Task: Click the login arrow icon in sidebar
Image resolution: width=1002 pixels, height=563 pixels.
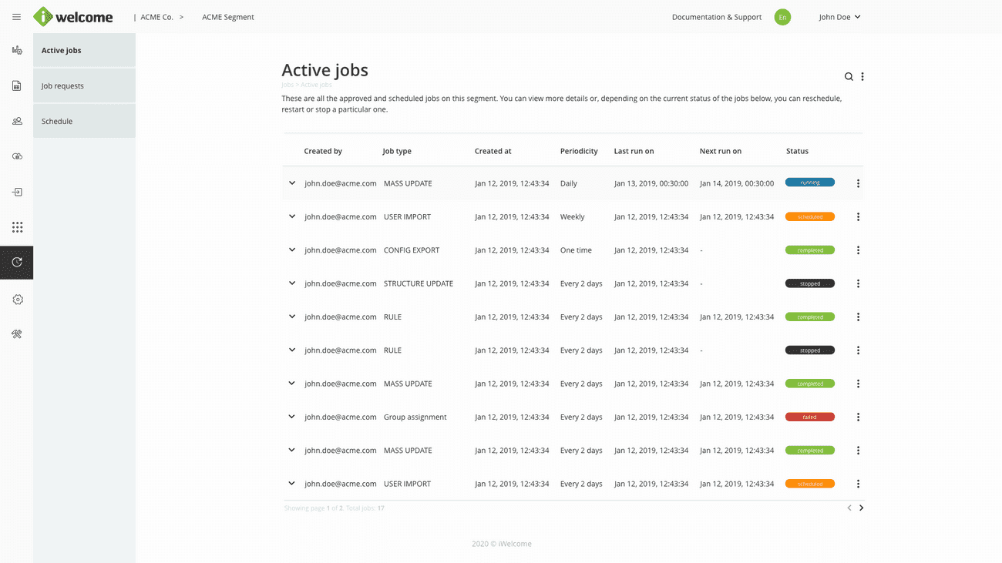Action: [17, 193]
